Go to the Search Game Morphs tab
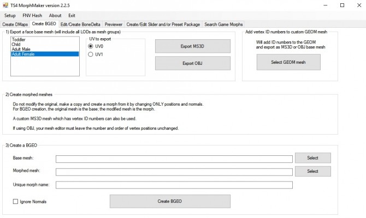366x218 pixels. click(x=223, y=24)
